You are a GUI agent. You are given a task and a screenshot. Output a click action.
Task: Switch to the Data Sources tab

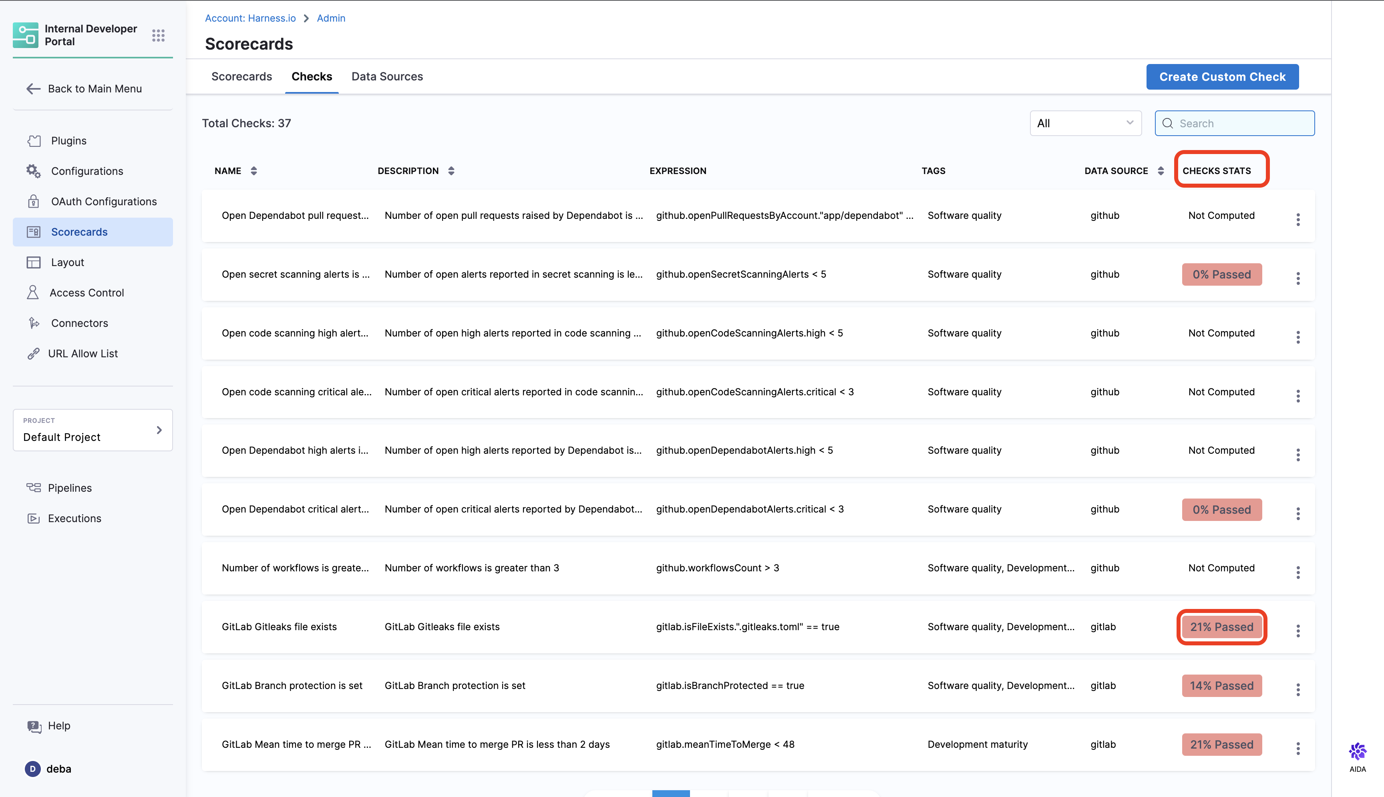pyautogui.click(x=387, y=77)
